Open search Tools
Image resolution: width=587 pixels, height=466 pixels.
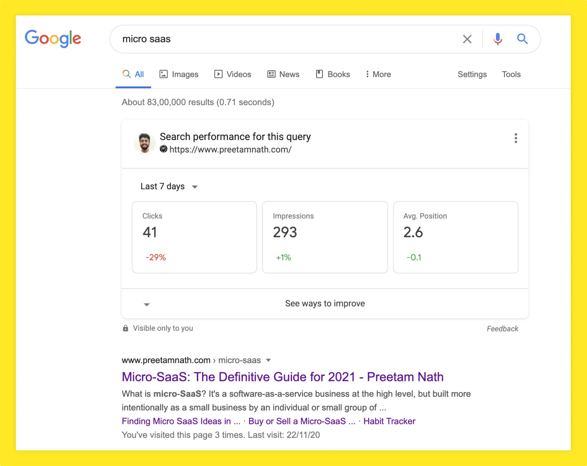pos(511,74)
